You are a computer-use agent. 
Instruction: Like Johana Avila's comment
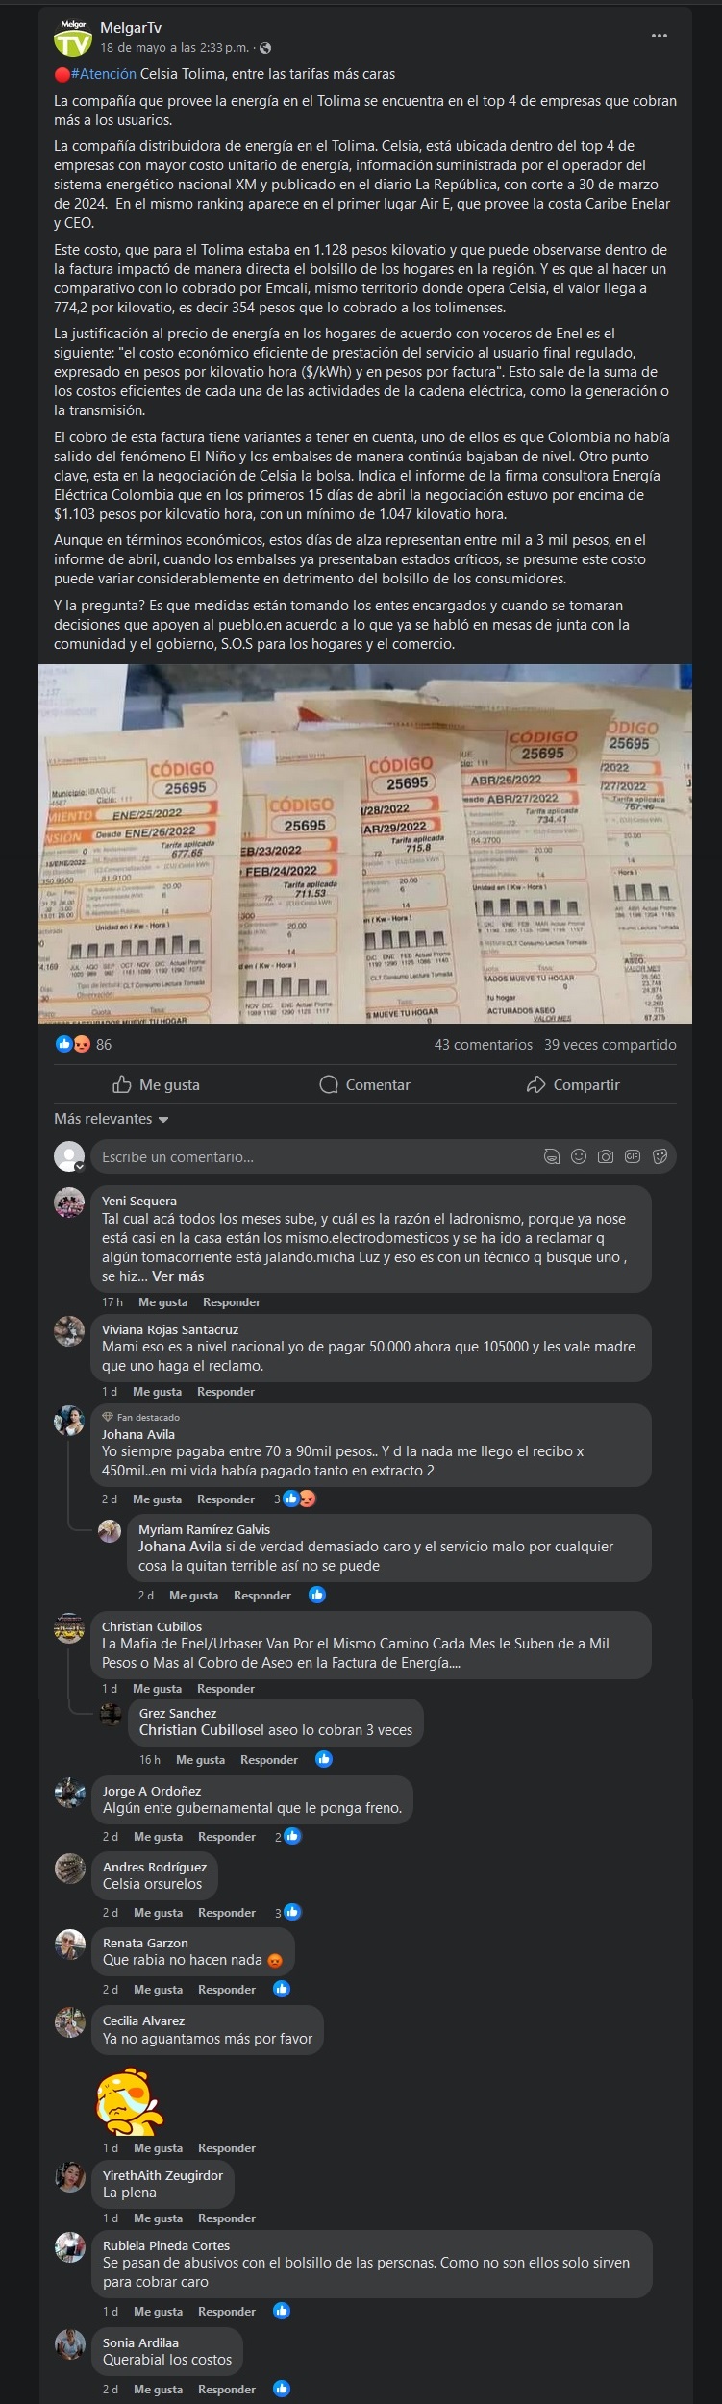(157, 1499)
